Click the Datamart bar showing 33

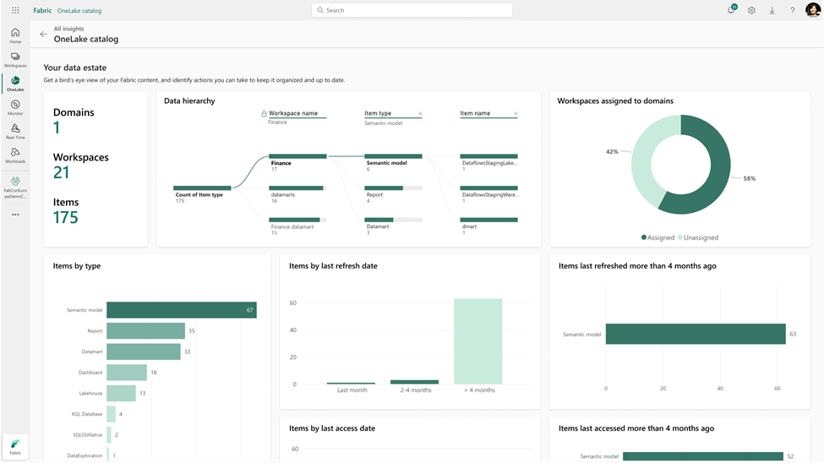(x=144, y=351)
